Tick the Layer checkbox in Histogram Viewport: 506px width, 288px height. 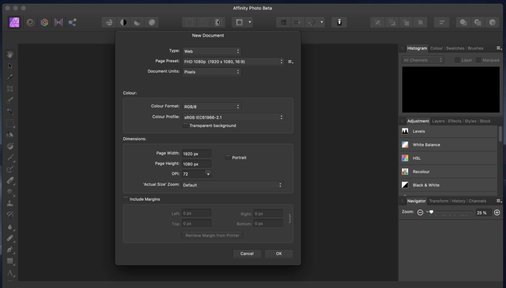click(457, 60)
